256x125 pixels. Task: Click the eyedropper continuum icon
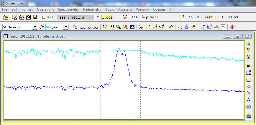tap(148, 27)
